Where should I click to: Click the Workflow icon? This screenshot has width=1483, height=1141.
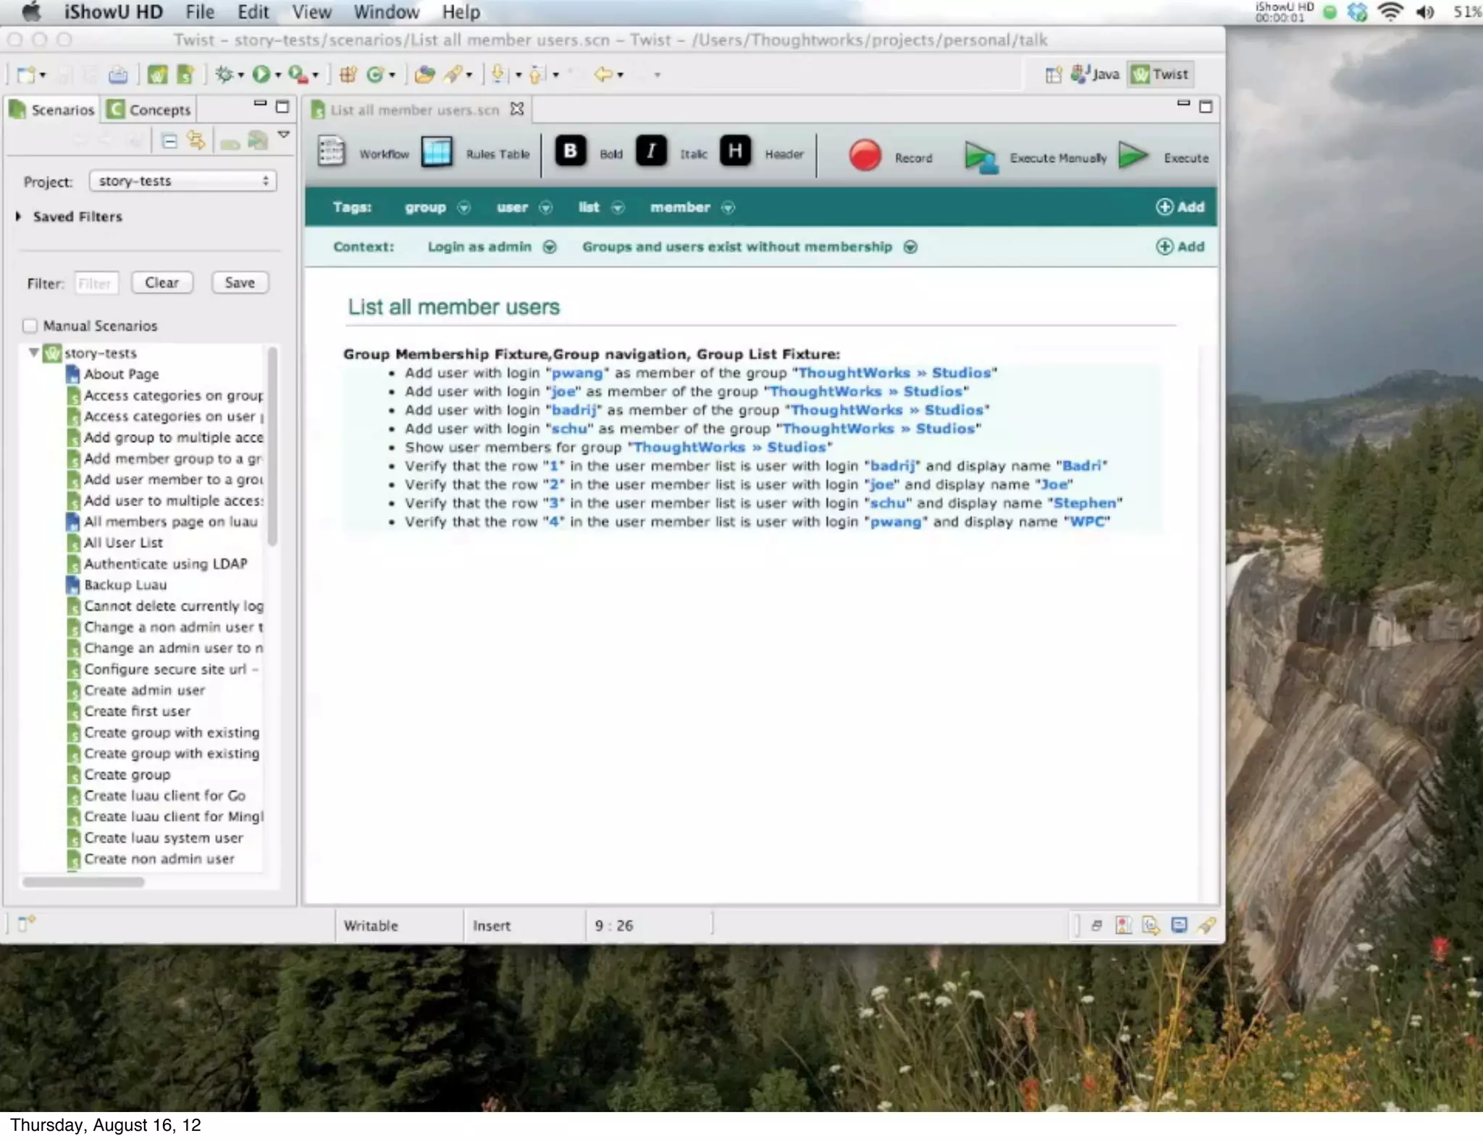coord(332,152)
